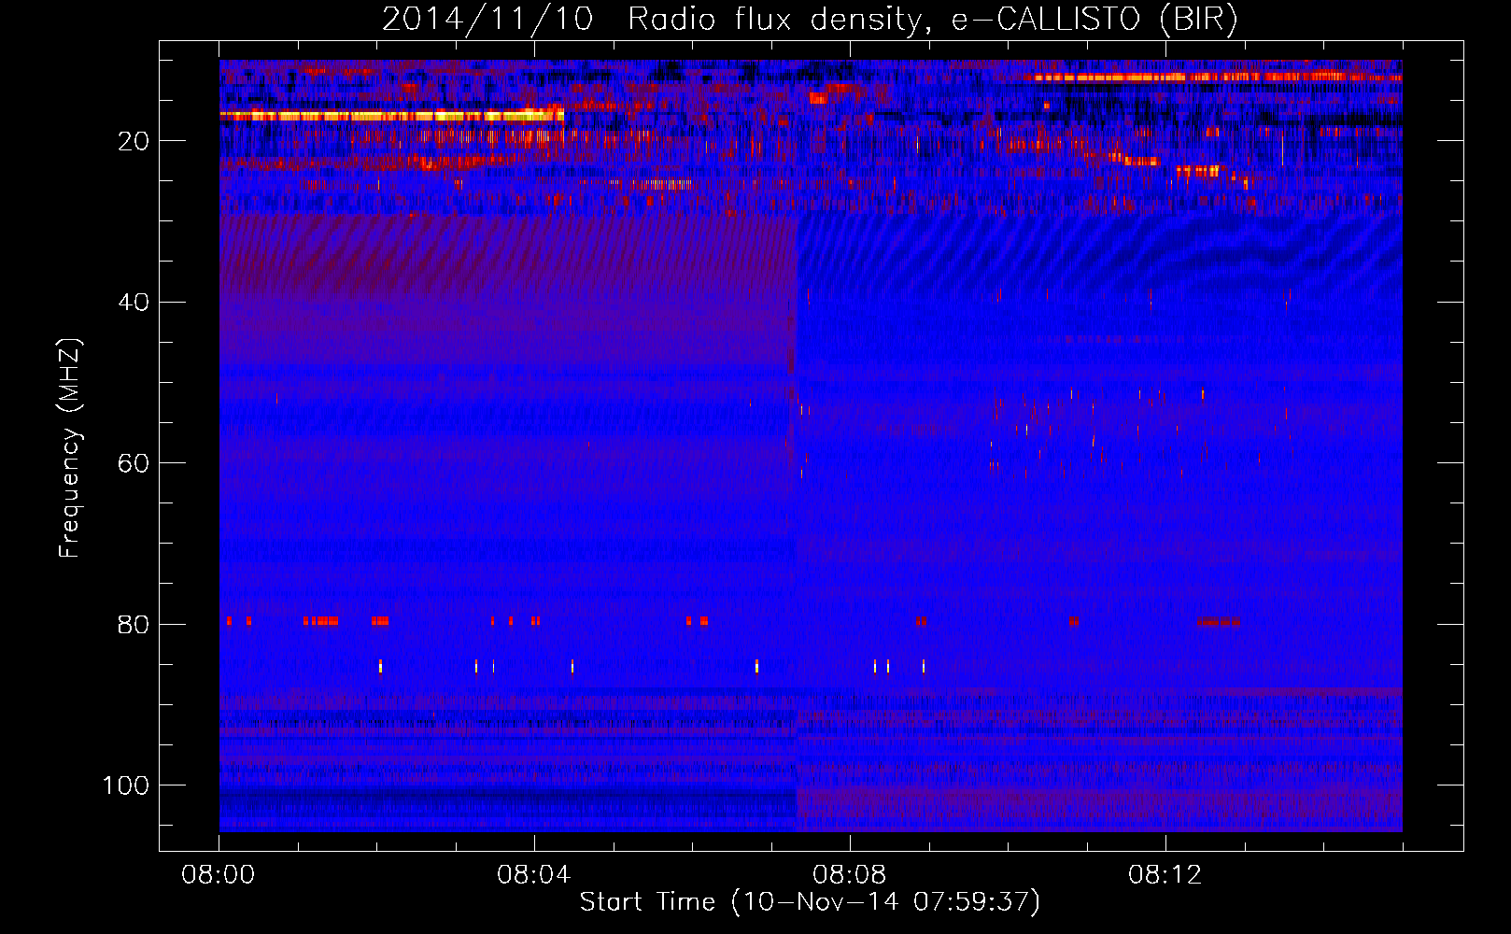The width and height of the screenshot is (1511, 934).
Task: Click the plot title '2014/11/10 Radio flux density'
Action: [810, 19]
